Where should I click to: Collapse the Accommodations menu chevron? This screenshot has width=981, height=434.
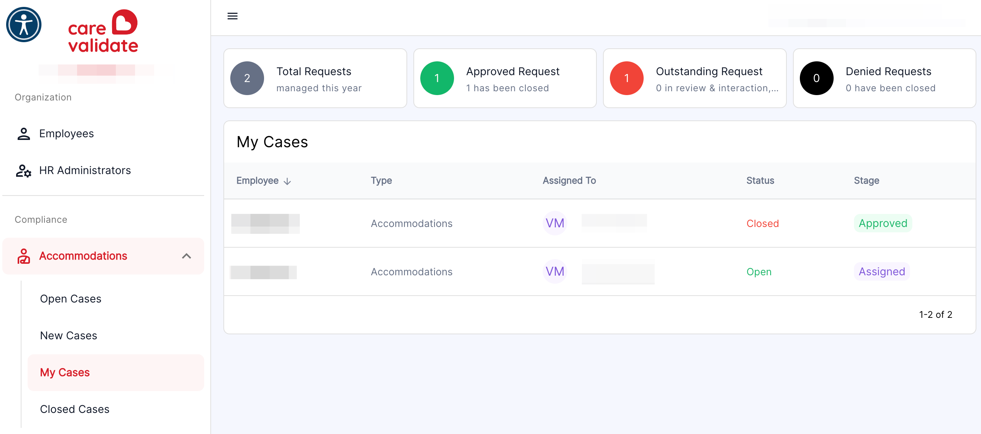pos(187,256)
